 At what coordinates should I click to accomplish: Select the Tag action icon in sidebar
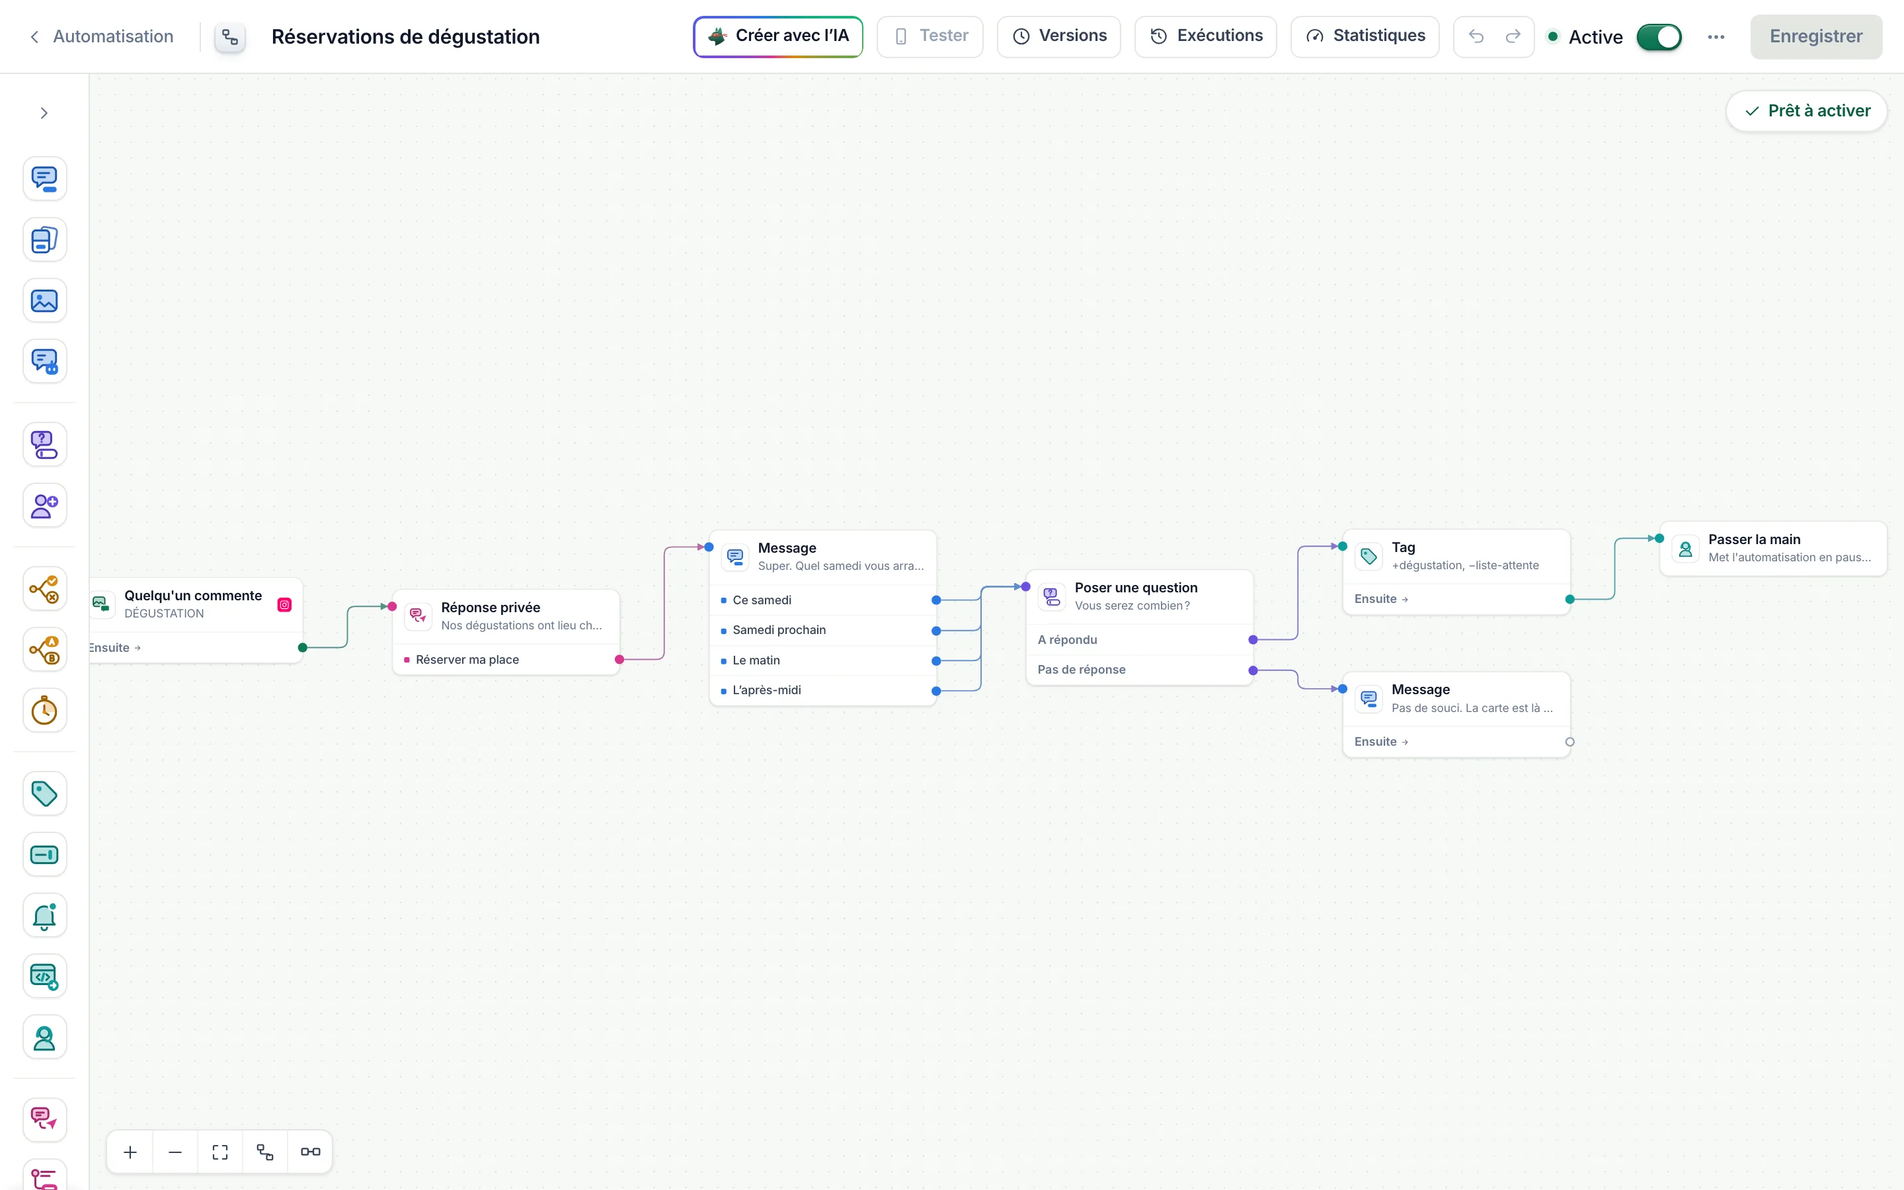click(x=44, y=793)
